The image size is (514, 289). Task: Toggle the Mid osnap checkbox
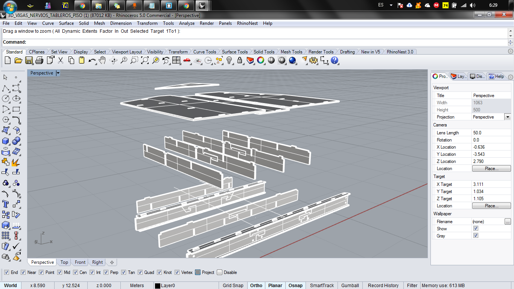pyautogui.click(x=60, y=272)
